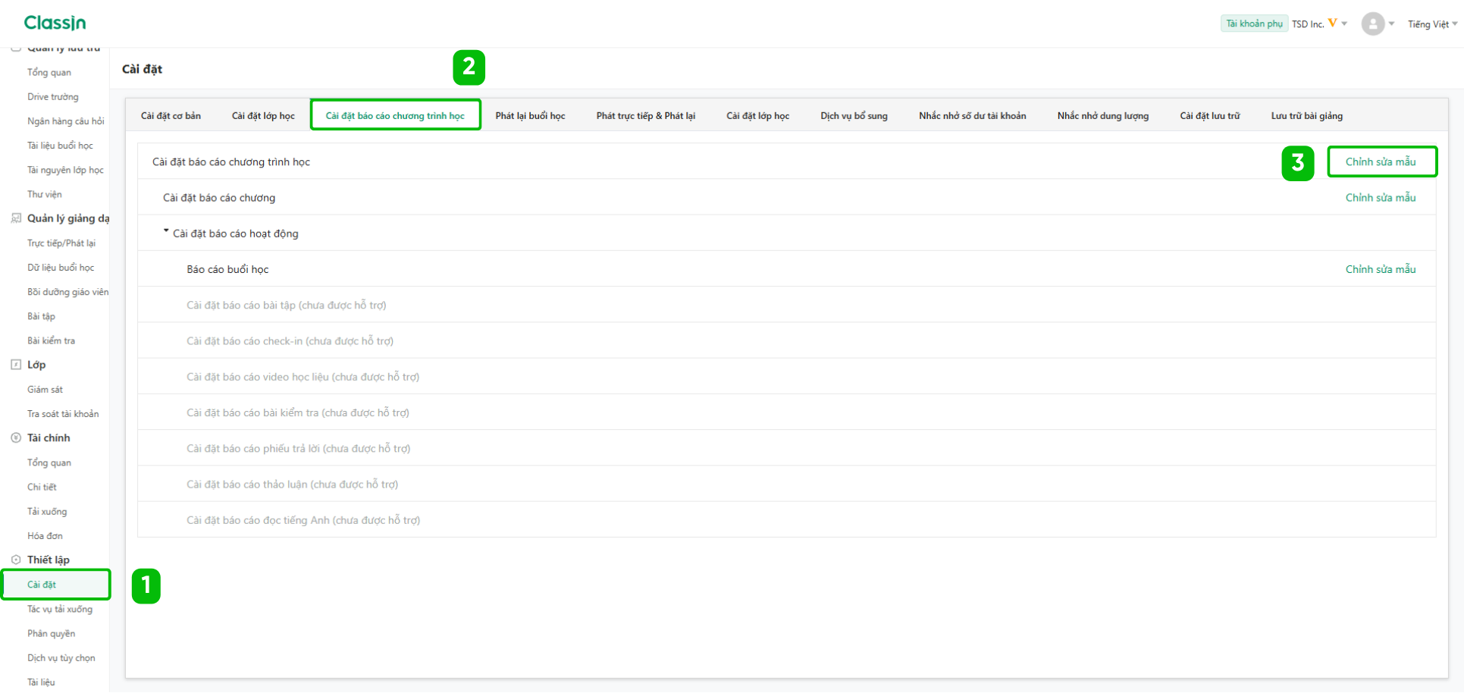Screen dimensions: 1464x693
Task: Open Trực tiếp/Phát lại in the sidebar
Action: point(61,243)
